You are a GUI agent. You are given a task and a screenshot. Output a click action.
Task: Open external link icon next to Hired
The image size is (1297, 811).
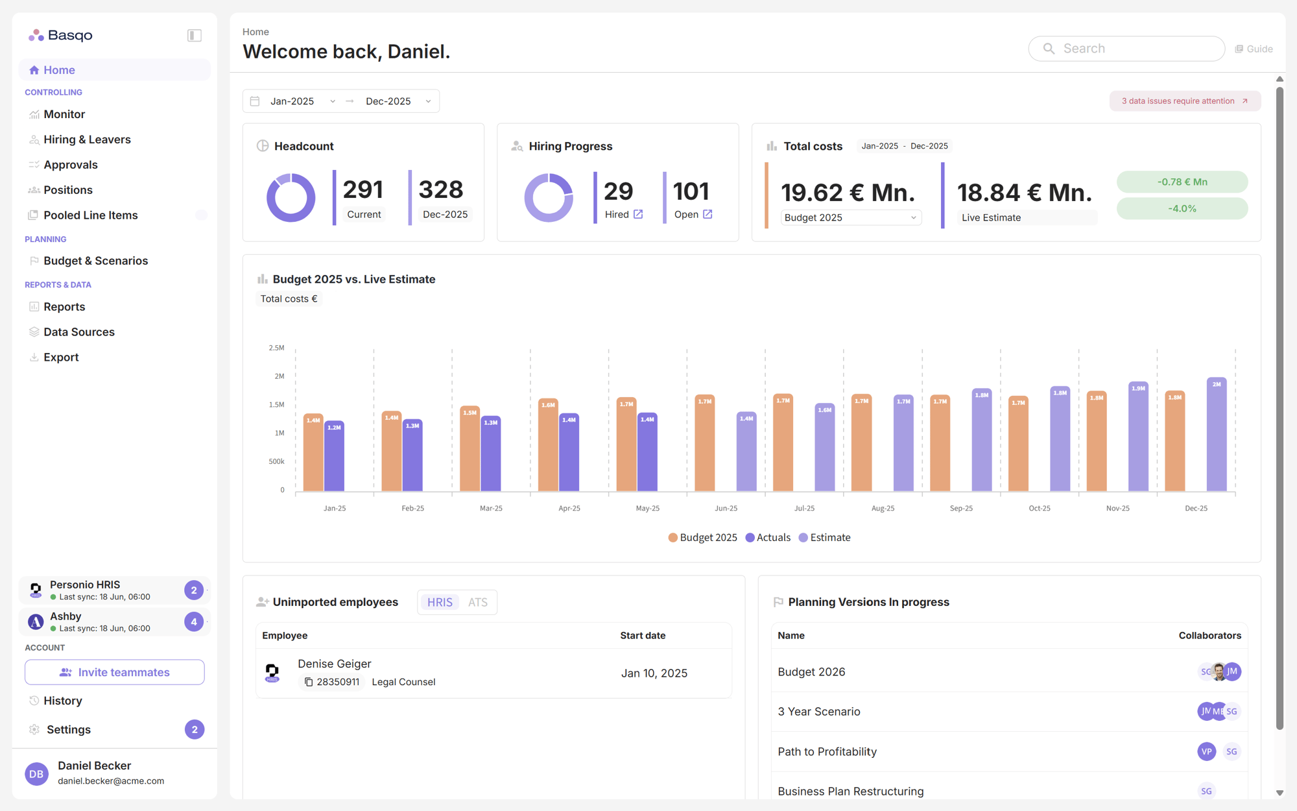tap(638, 214)
